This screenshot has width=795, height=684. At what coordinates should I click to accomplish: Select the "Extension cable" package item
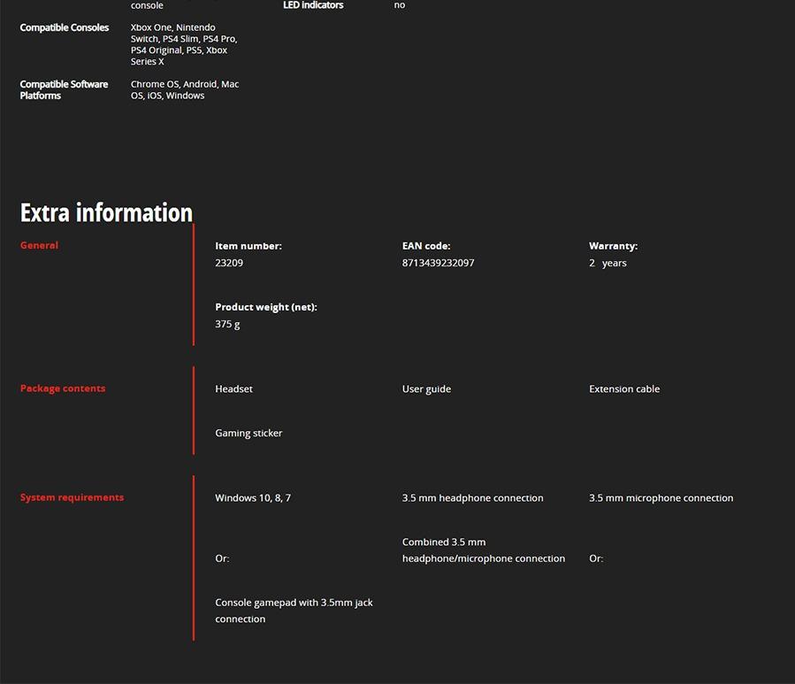623,389
